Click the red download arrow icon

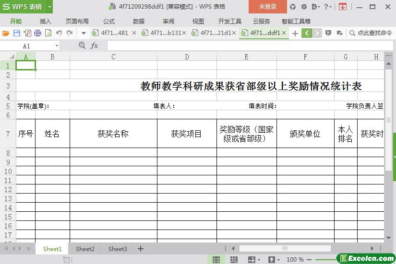tap(343, 7)
